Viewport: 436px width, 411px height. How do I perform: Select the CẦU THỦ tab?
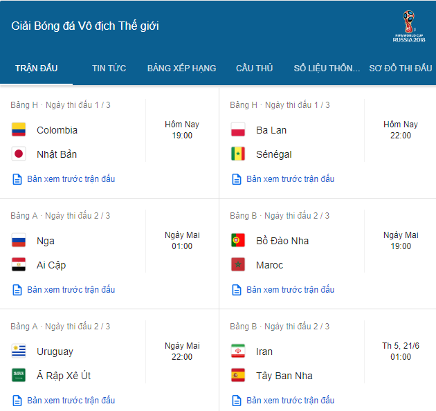pyautogui.click(x=254, y=68)
